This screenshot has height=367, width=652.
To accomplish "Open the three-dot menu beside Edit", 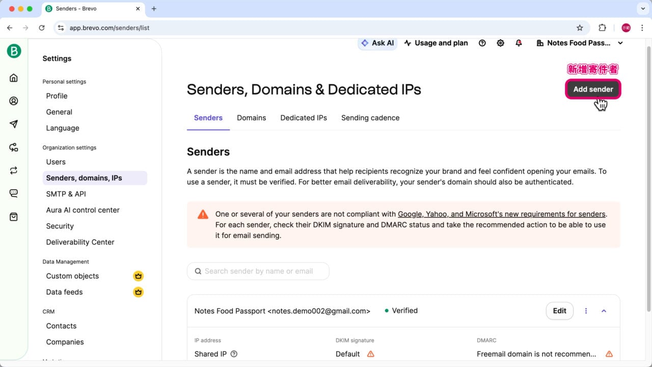I will (586, 311).
